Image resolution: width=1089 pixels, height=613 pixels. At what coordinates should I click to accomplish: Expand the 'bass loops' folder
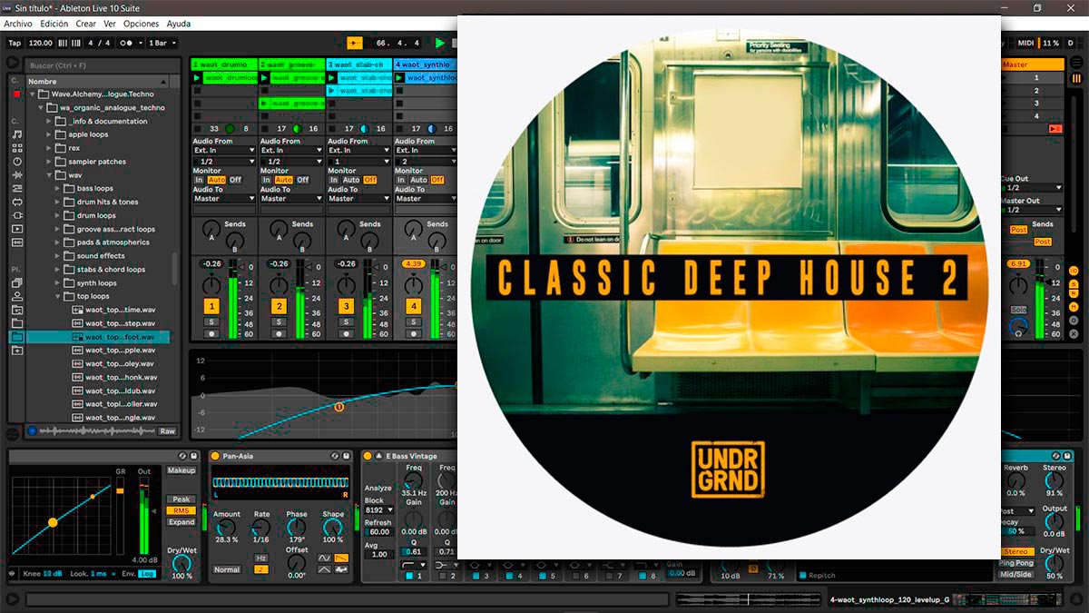pyautogui.click(x=57, y=189)
